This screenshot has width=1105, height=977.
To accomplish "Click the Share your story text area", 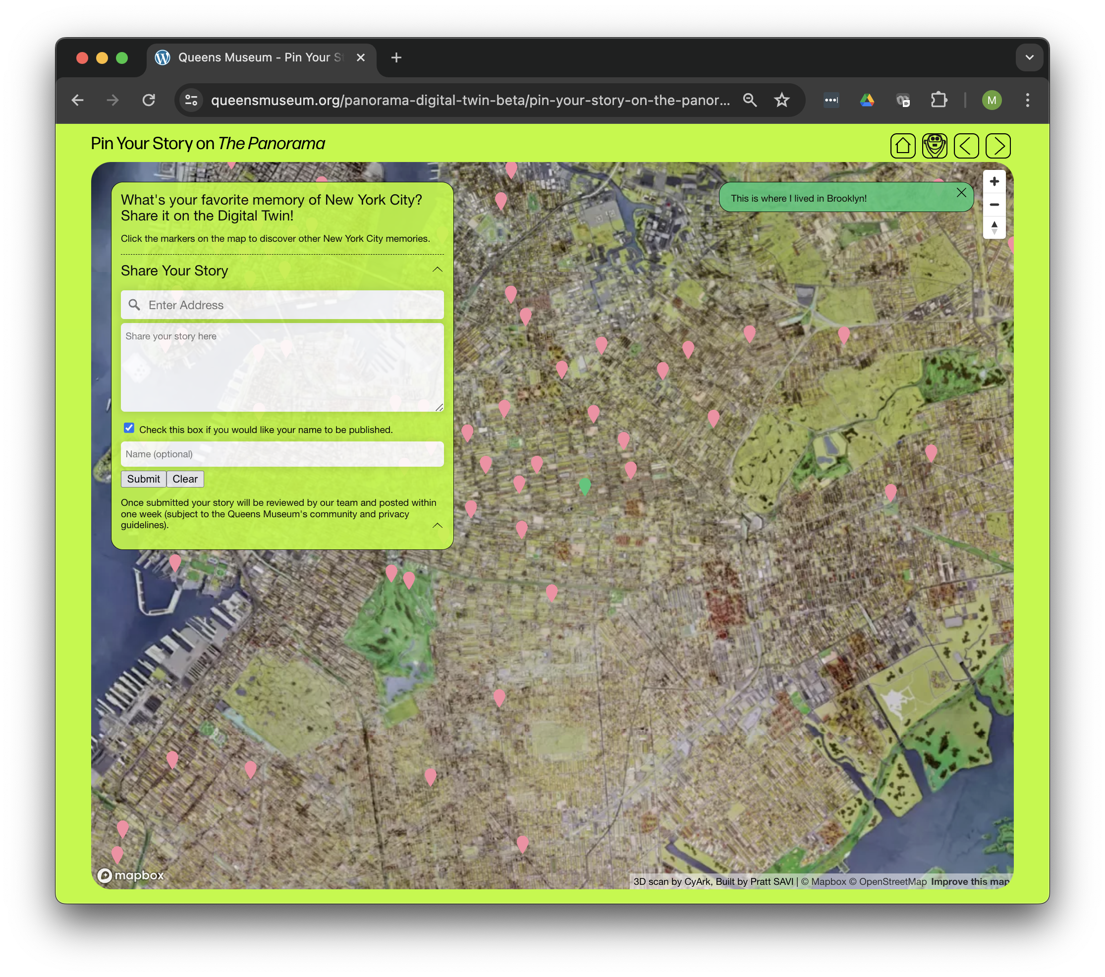I will tap(282, 368).
